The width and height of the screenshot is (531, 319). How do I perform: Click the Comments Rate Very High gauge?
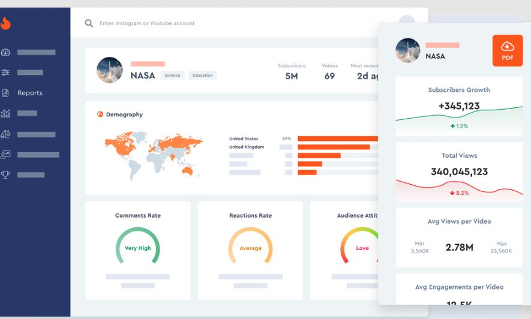point(137,246)
